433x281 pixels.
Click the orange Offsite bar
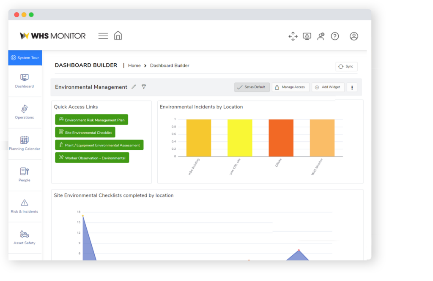point(281,138)
